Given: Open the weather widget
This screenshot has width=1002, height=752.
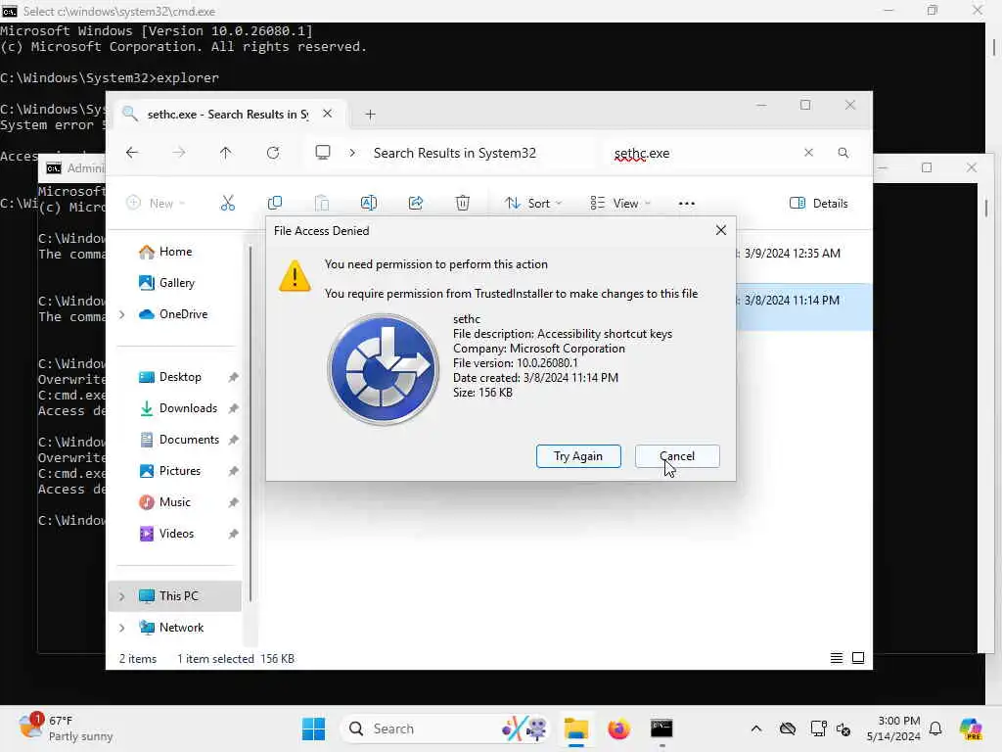Looking at the screenshot, I should (x=66, y=728).
